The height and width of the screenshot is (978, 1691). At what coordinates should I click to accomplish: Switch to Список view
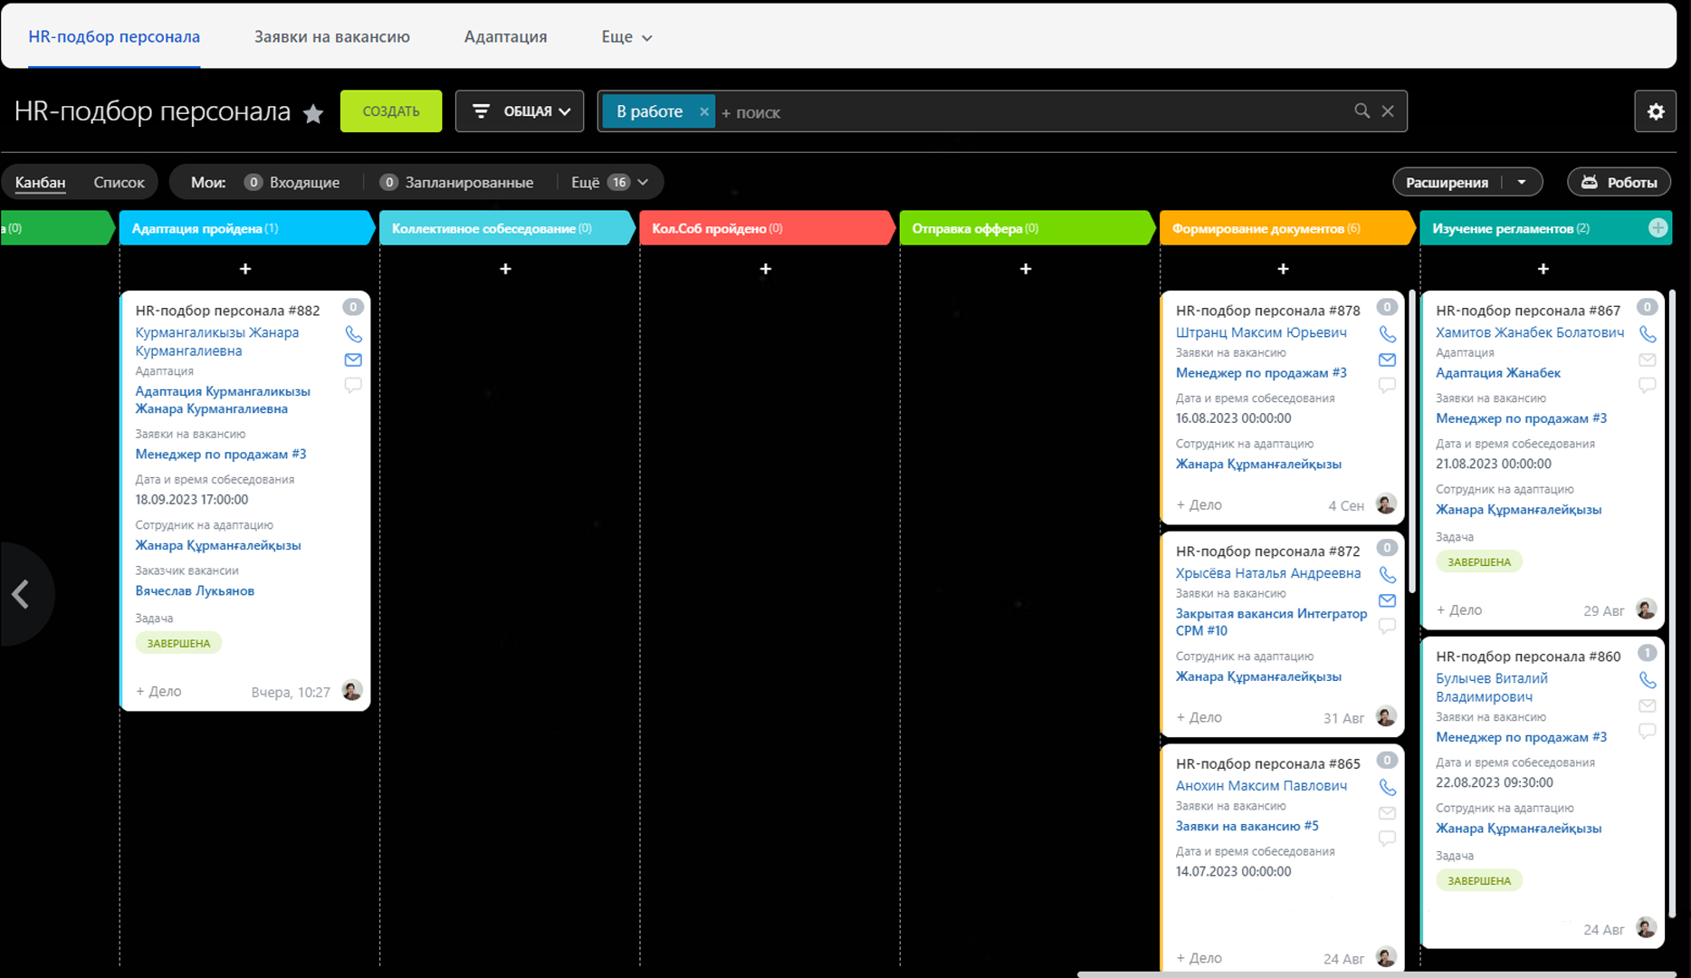(x=119, y=182)
